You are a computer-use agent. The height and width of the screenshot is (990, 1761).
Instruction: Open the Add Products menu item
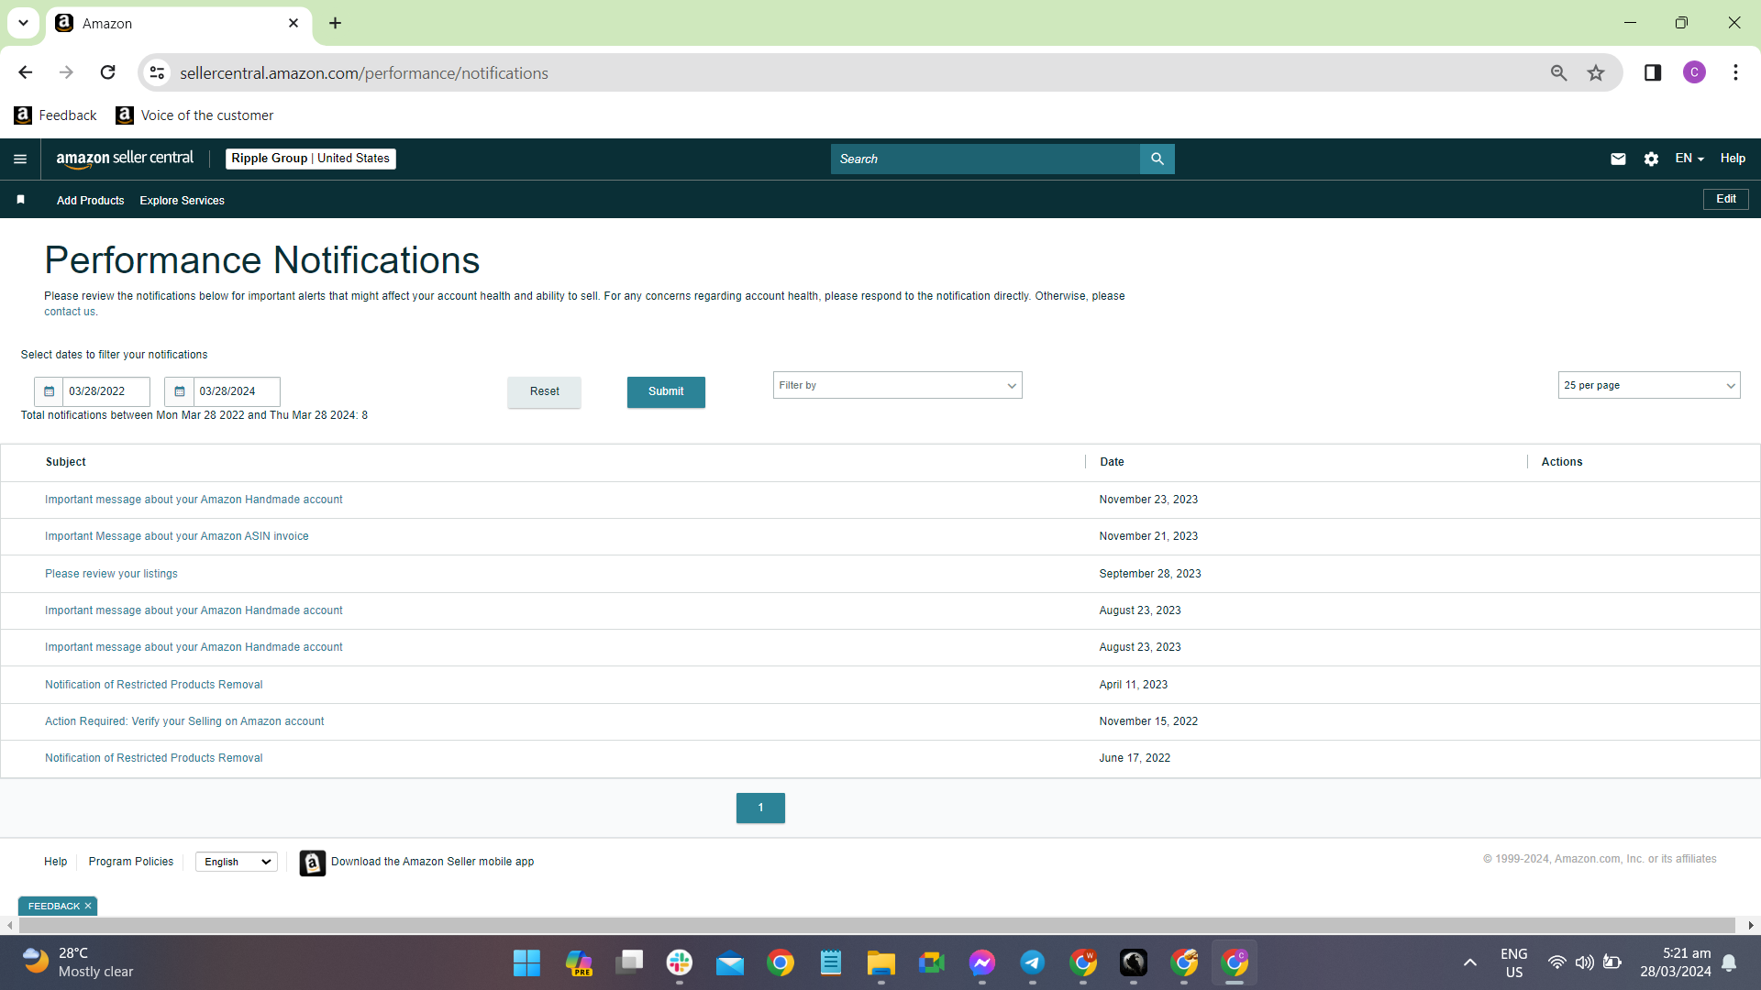[x=90, y=201]
